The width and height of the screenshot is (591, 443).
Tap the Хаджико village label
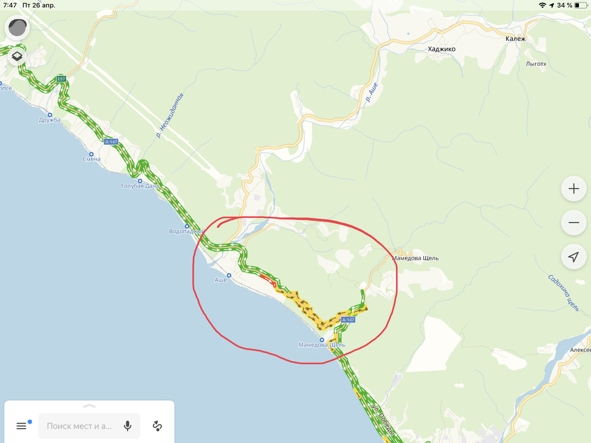[442, 49]
